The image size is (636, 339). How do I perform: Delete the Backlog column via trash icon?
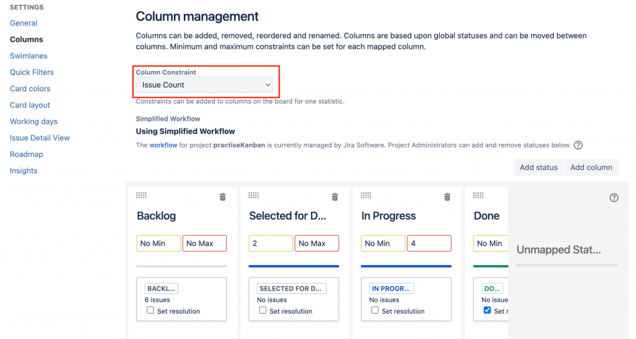click(223, 197)
